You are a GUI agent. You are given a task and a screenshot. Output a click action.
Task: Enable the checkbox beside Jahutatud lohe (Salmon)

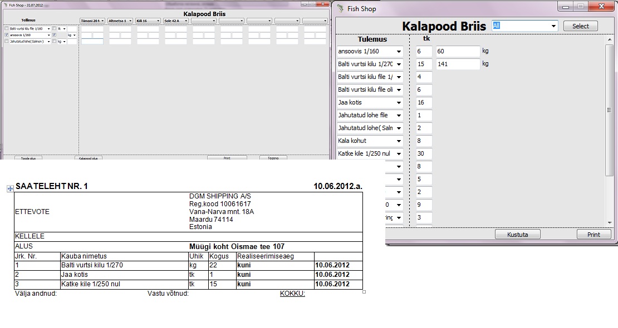point(6,41)
